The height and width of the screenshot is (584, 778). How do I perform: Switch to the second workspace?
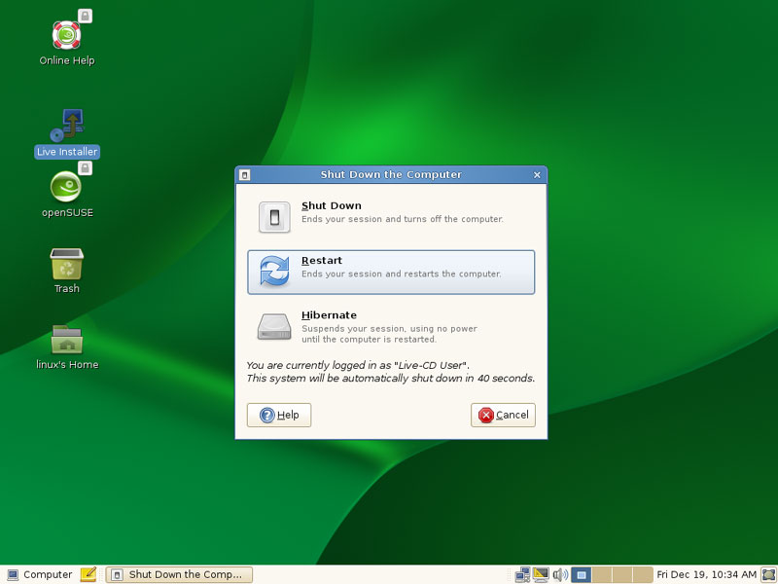pos(602,574)
